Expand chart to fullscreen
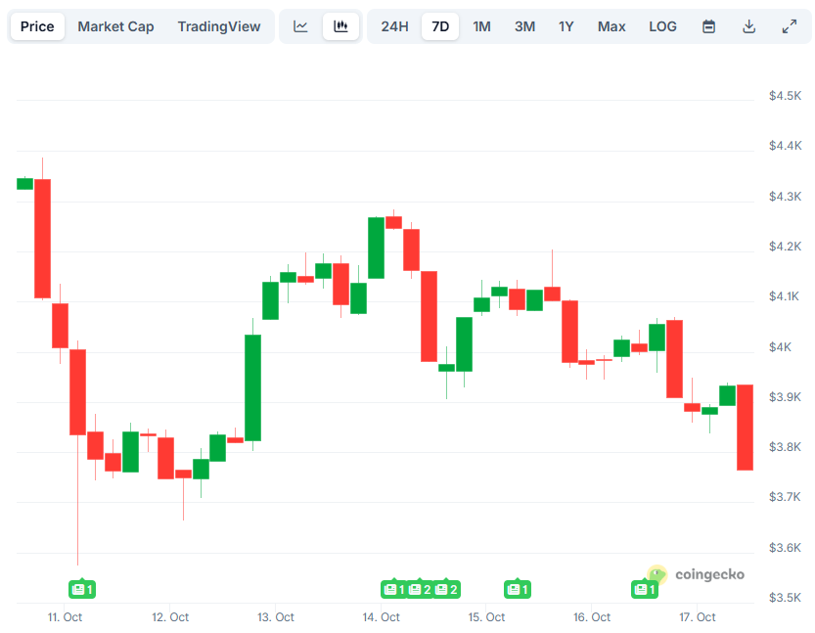The image size is (815, 633). tap(790, 26)
